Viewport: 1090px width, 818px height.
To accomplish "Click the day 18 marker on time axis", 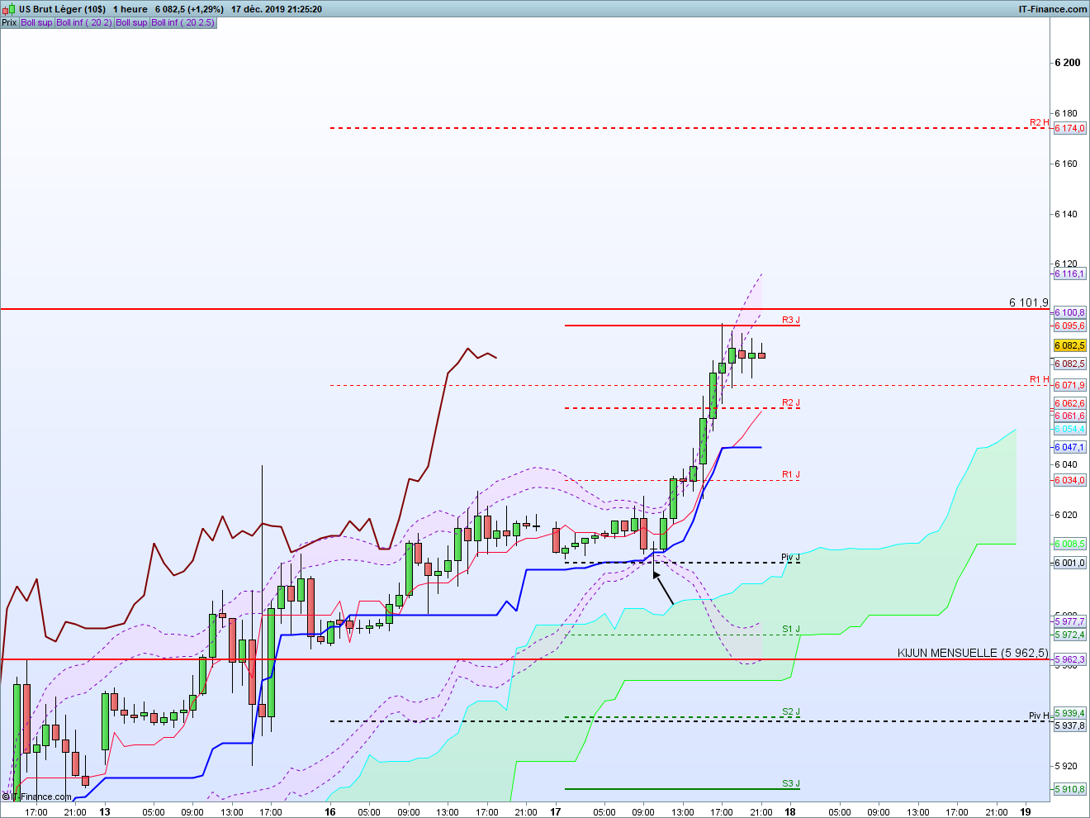I will pos(790,811).
